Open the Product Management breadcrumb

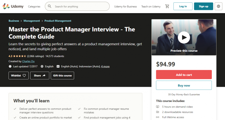pos(58,21)
